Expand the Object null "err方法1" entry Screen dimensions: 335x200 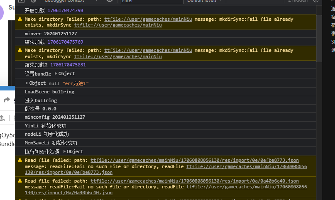coord(27,83)
